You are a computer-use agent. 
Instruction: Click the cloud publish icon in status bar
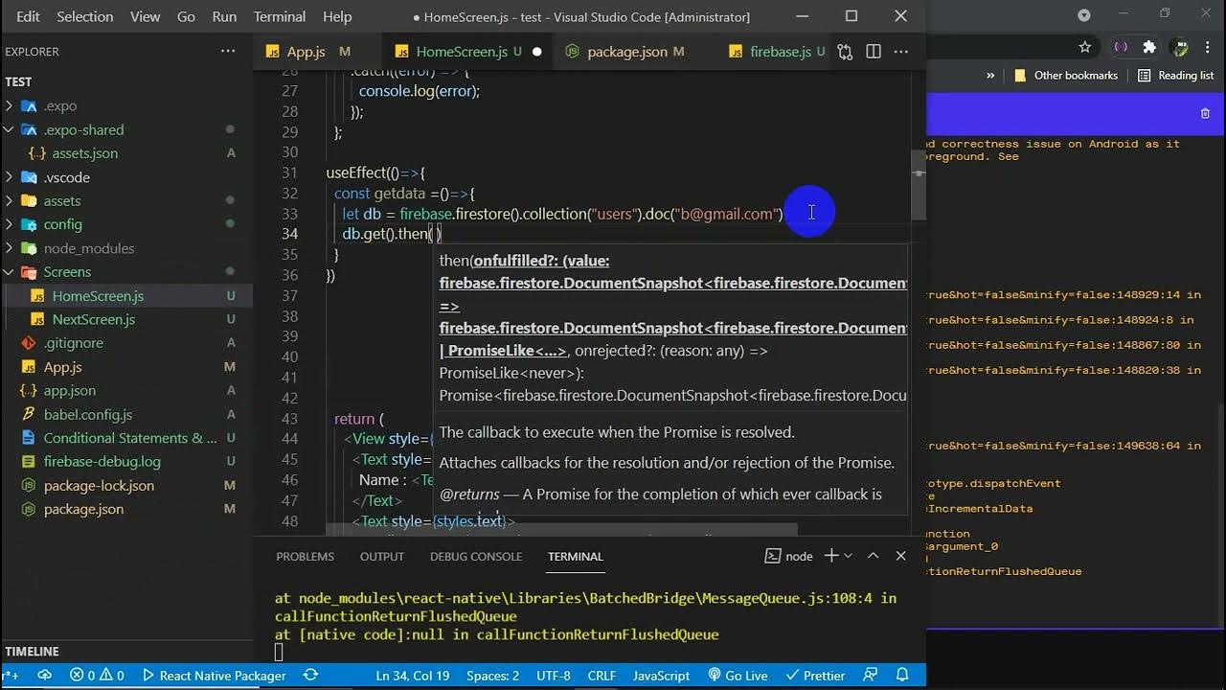click(44, 676)
